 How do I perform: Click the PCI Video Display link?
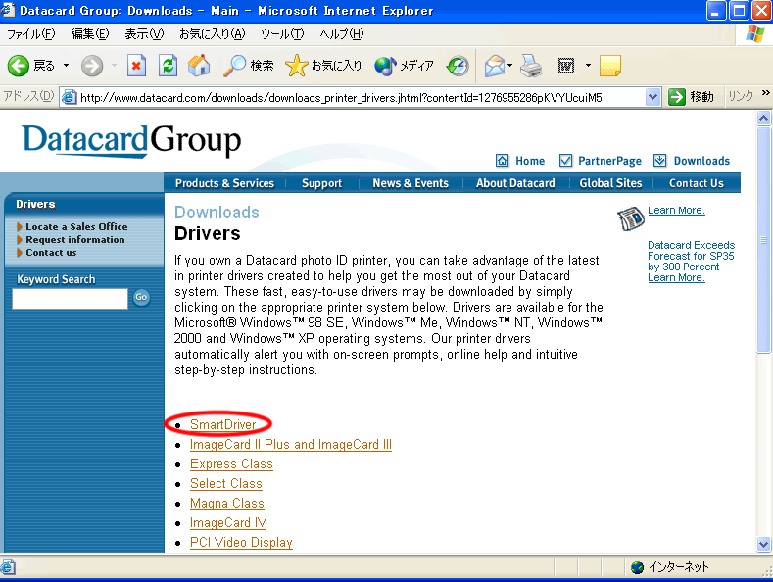click(241, 543)
